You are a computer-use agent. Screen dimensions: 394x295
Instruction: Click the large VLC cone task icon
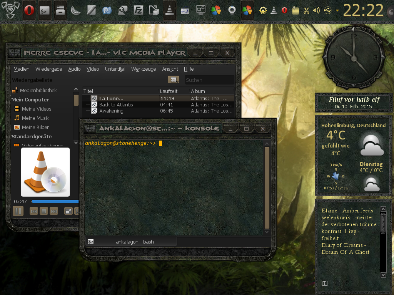click(x=170, y=10)
